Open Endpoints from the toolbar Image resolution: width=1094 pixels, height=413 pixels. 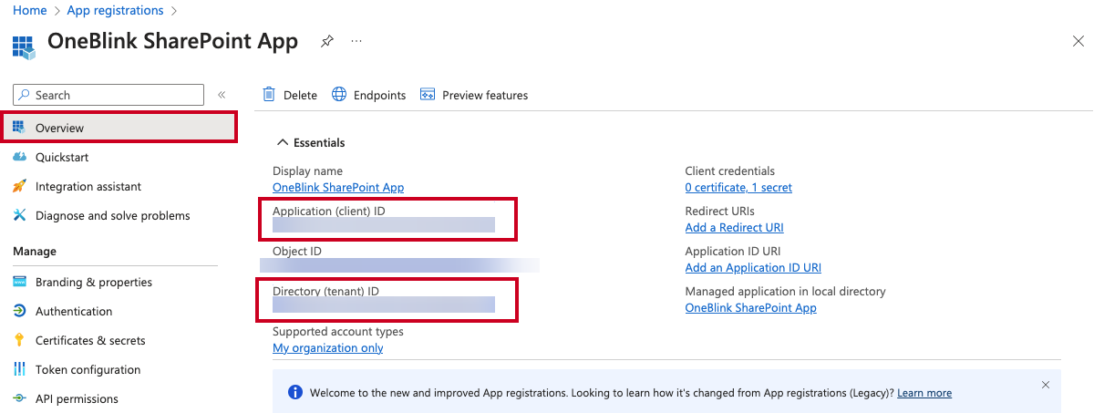(379, 95)
